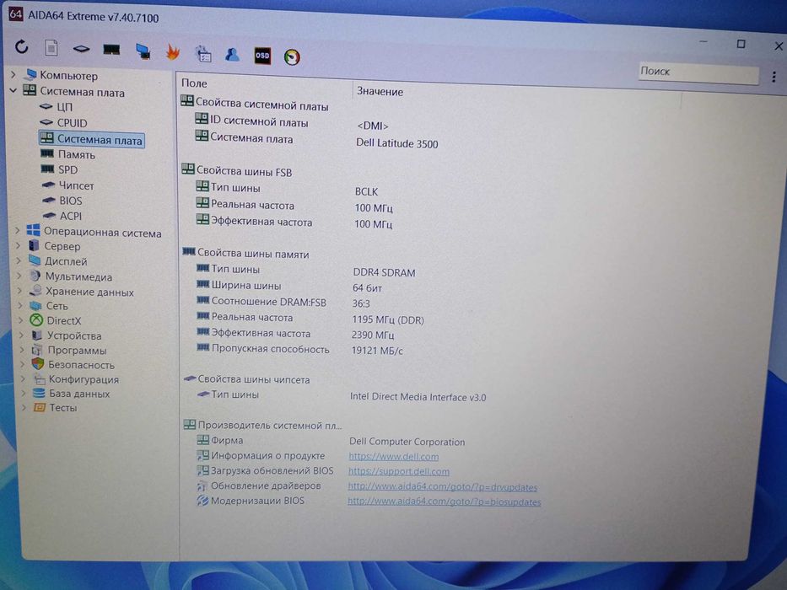
Task: Select the BIOS tree item
Action: (70, 201)
